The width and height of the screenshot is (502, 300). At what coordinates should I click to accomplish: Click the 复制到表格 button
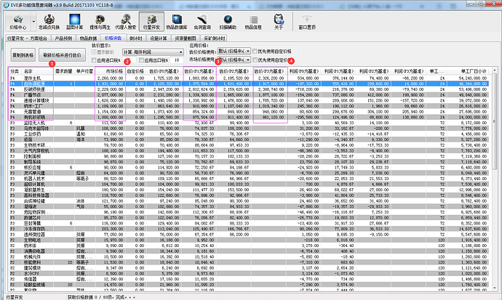tap(22, 55)
